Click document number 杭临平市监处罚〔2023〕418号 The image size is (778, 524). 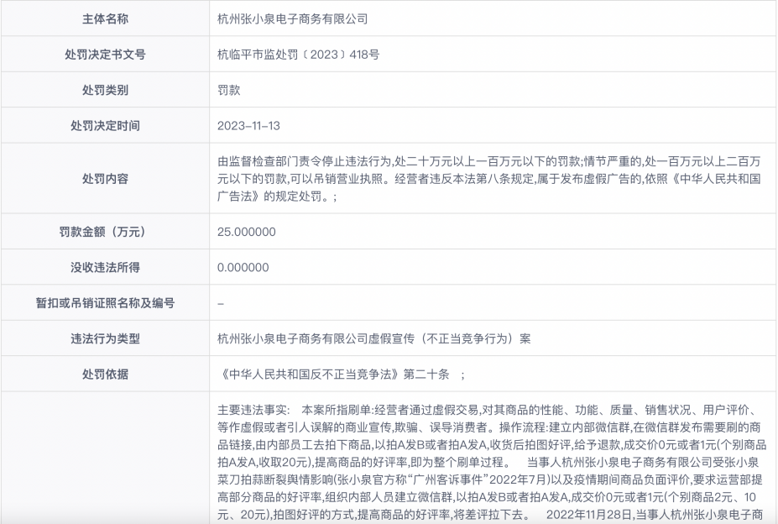point(298,54)
